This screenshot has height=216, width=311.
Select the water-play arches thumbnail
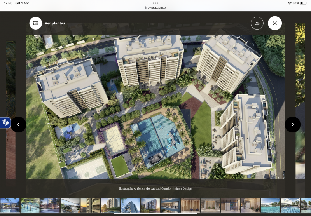tap(30, 205)
